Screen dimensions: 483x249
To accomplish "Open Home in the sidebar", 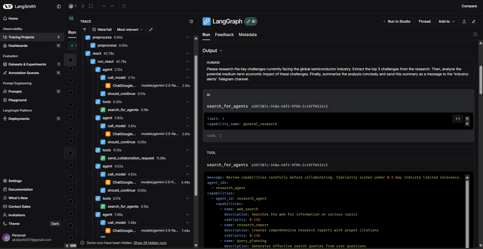I will pyautogui.click(x=32, y=18).
